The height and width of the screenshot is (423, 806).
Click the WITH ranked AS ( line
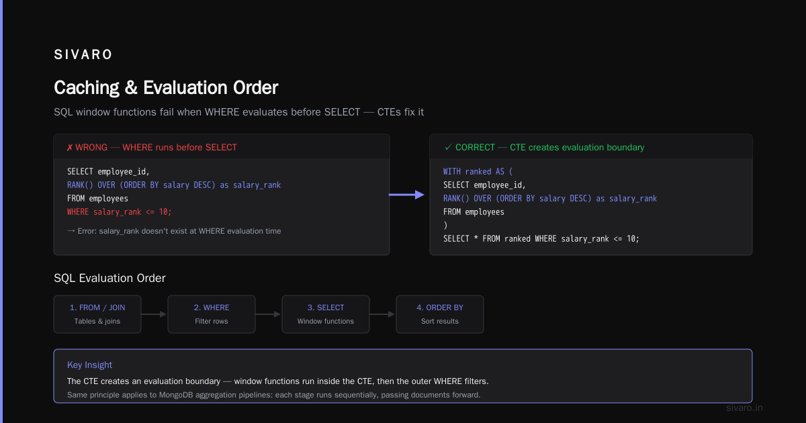[x=478, y=171]
